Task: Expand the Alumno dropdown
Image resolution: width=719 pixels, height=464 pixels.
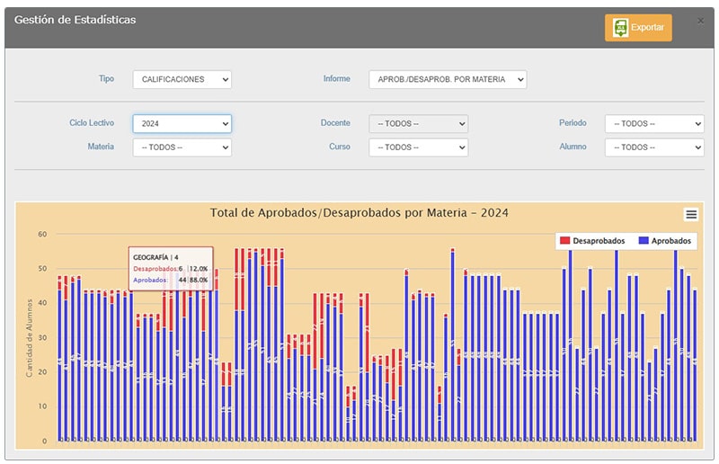Action: click(x=654, y=147)
